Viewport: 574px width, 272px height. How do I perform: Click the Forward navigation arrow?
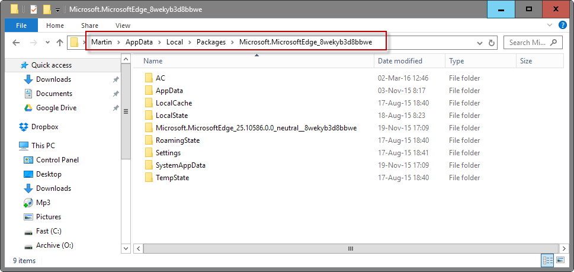(x=33, y=43)
